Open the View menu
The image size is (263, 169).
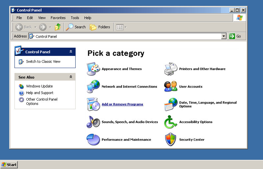tap(42, 18)
